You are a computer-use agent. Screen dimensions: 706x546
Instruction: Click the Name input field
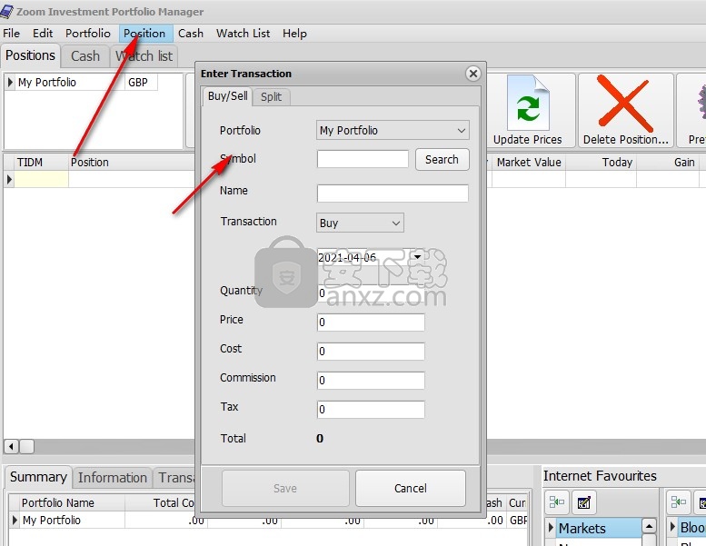pyautogui.click(x=393, y=194)
